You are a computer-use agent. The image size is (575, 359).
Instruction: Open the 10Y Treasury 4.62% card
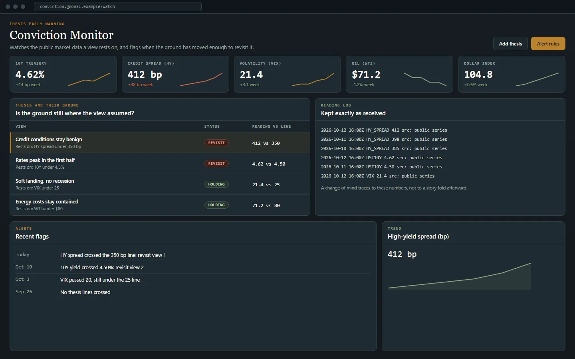(x=63, y=74)
